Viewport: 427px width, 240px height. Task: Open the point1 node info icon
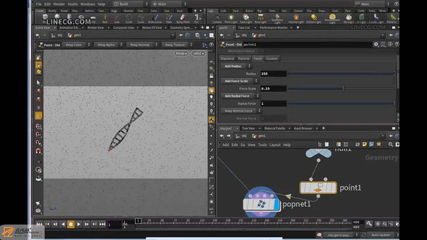click(x=390, y=44)
